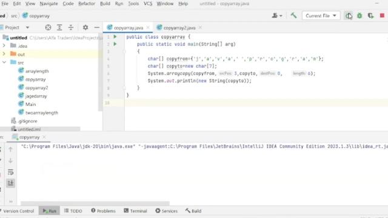Open the copyarray class in tree
The width and height of the screenshot is (388, 218).
pyautogui.click(x=35, y=79)
